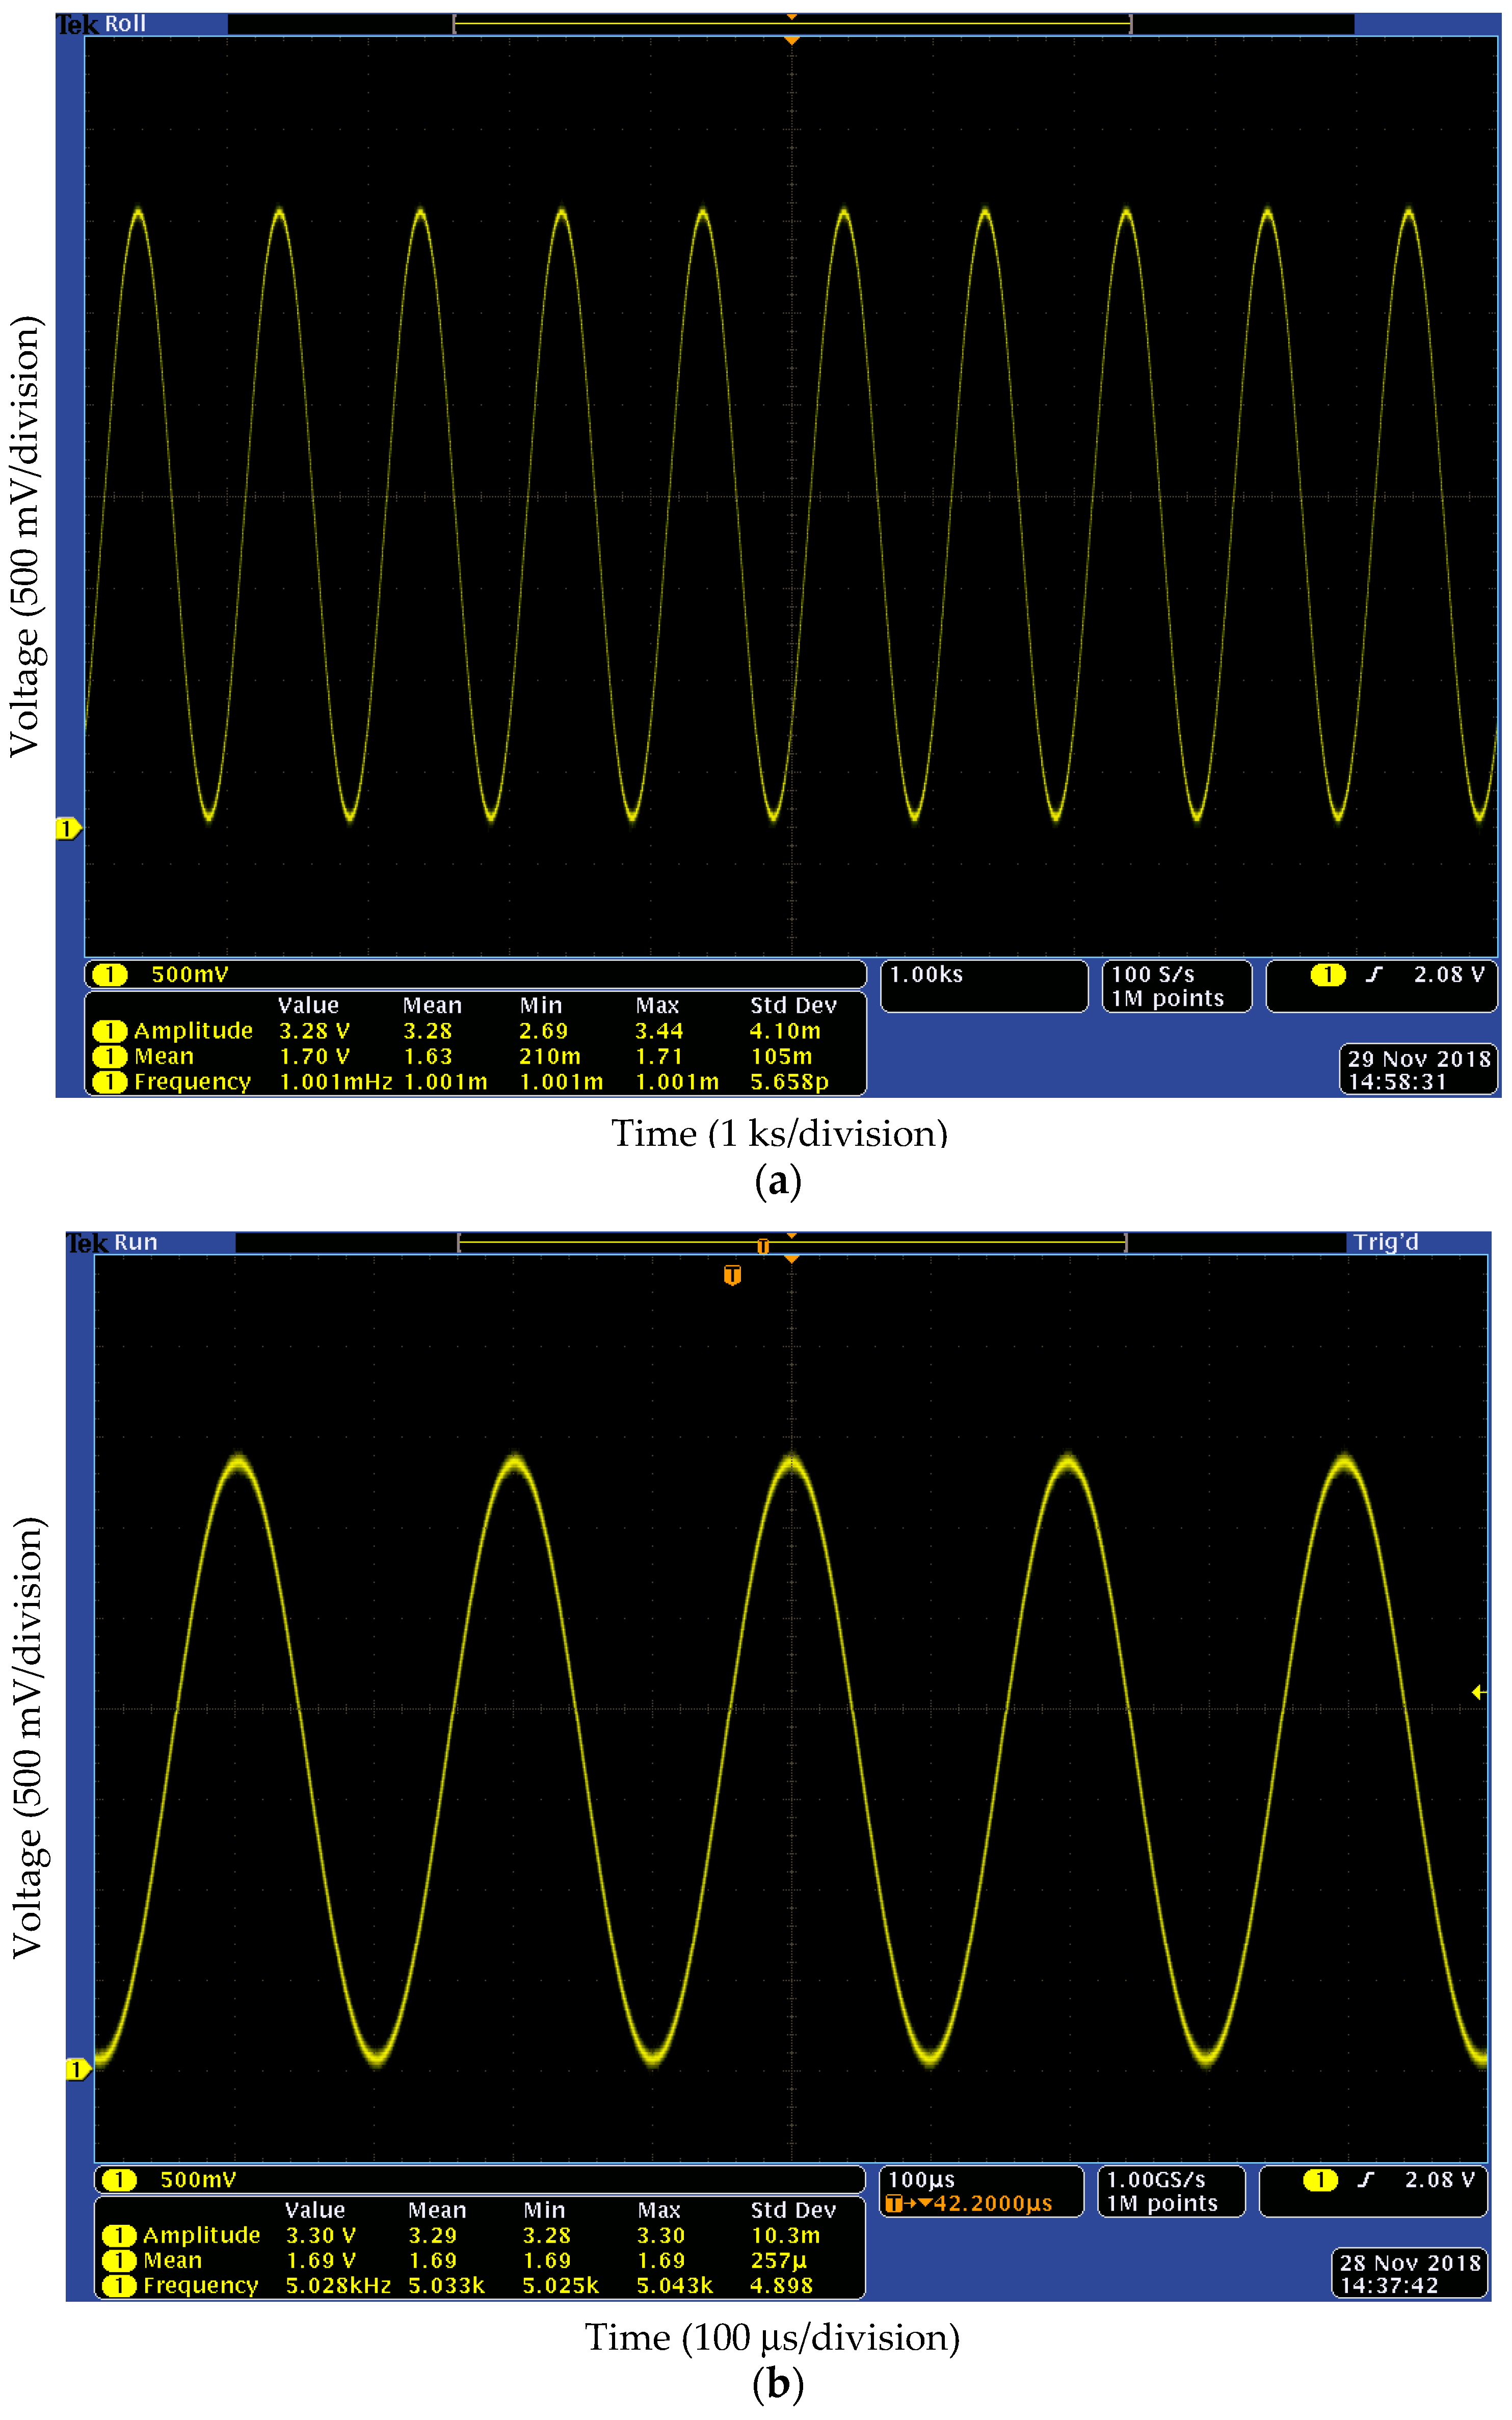Click the 14:58:31 time stamp

1397,1082
